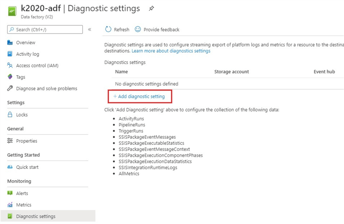Click the General section heading
This screenshot has width=344, height=224.
pyautogui.click(x=15, y=129)
